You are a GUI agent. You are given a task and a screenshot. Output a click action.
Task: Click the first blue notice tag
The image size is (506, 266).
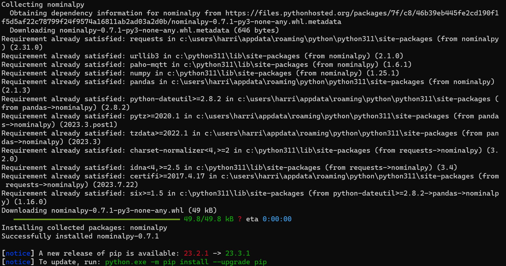18,253
